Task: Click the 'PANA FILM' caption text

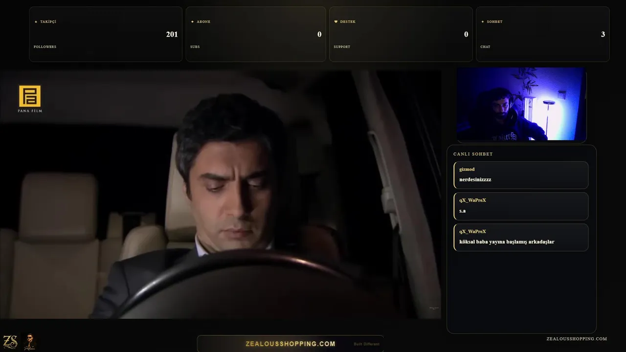Action: tap(30, 111)
